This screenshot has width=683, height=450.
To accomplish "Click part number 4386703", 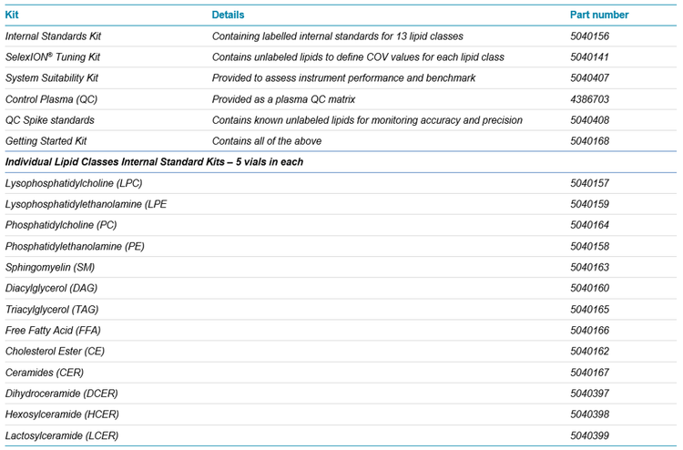I will click(589, 99).
